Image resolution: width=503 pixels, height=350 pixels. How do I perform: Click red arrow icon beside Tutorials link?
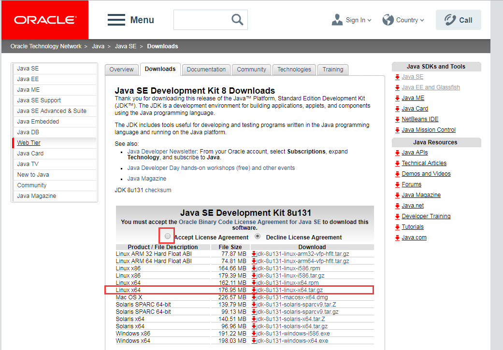click(x=398, y=227)
